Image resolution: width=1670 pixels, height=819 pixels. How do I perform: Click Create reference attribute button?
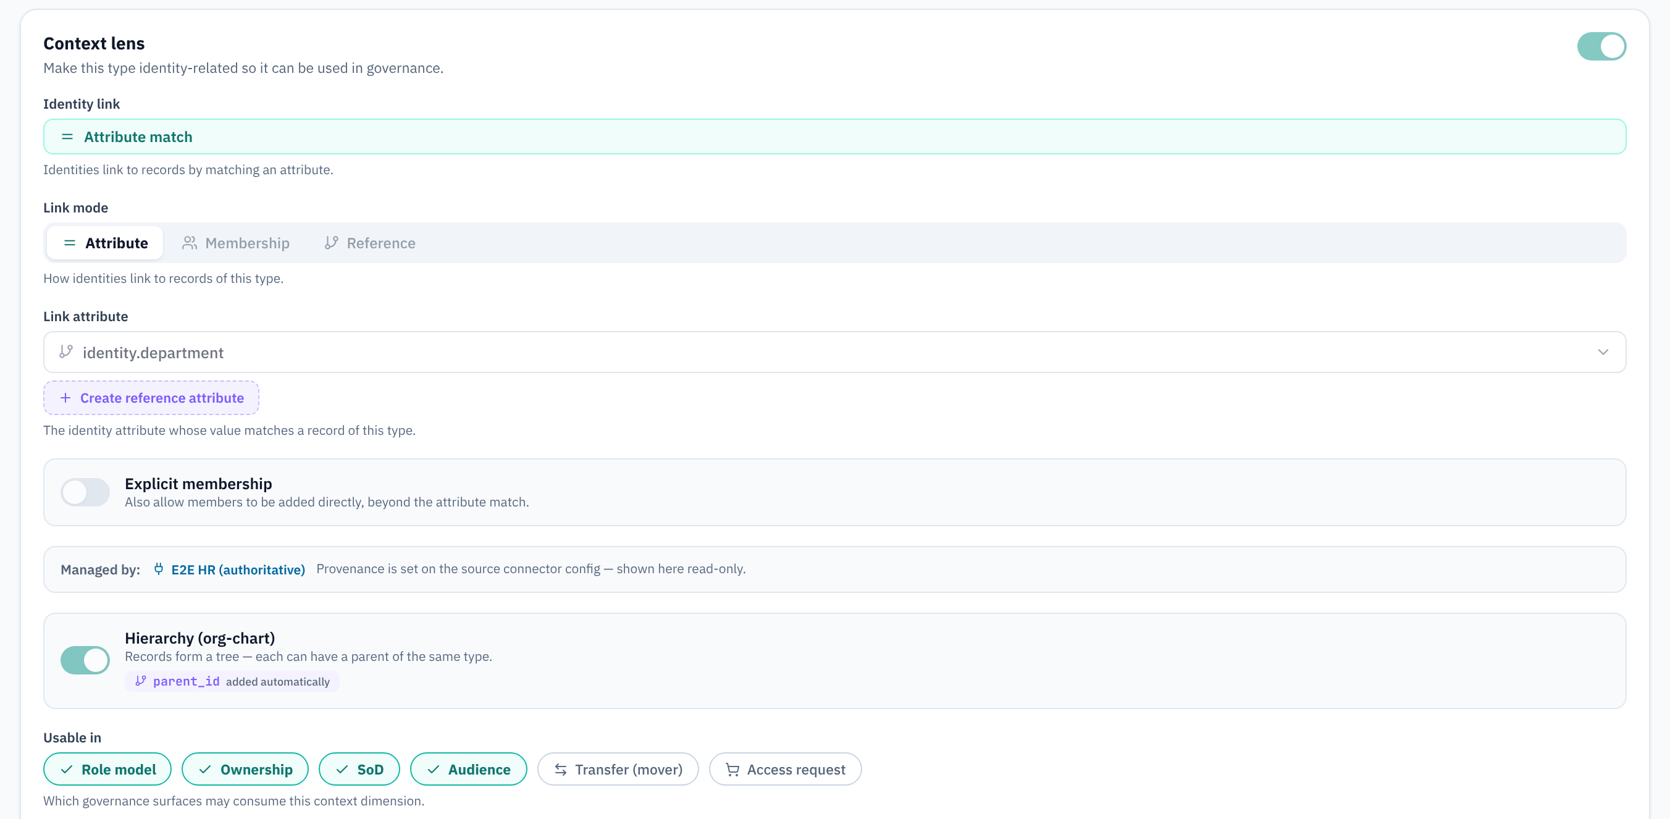coord(151,398)
